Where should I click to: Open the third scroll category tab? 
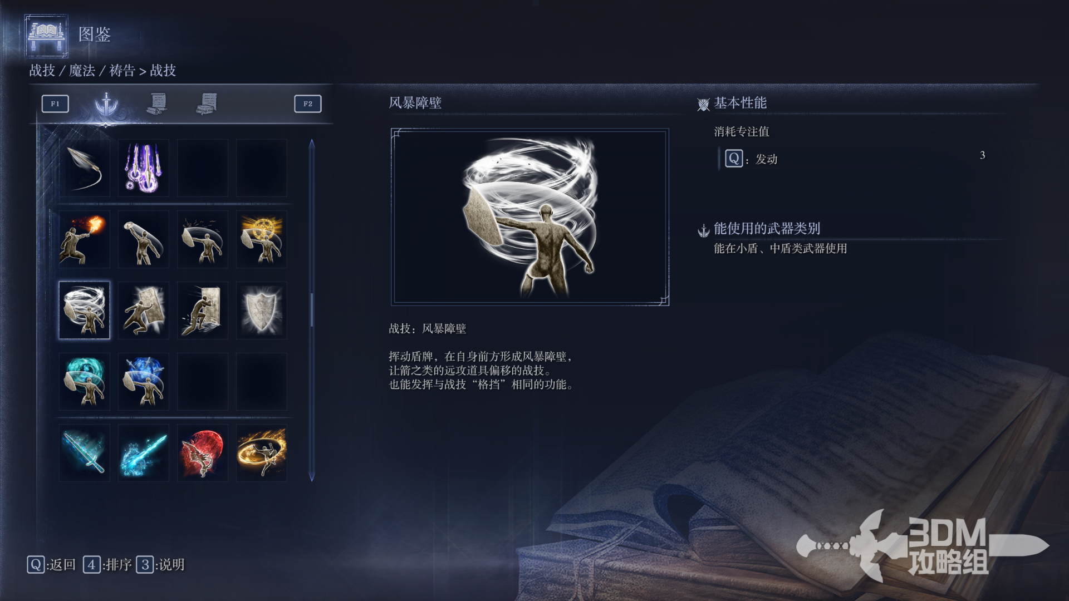207,104
